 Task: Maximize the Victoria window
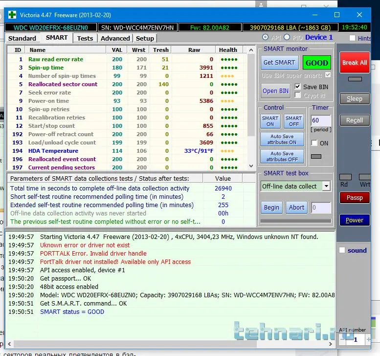tap(337, 15)
